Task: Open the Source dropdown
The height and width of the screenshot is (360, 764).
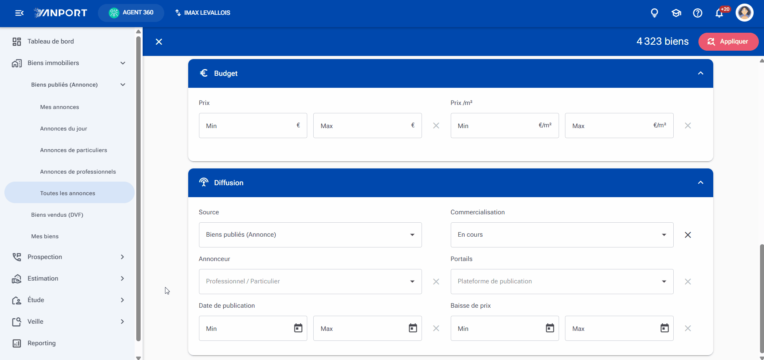Action: (310, 235)
